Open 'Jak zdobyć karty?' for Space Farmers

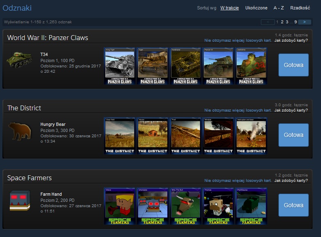pyautogui.click(x=291, y=181)
